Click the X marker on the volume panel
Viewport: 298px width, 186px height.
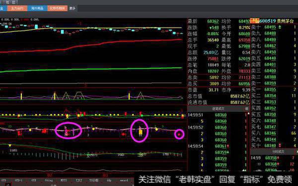coord(88,156)
